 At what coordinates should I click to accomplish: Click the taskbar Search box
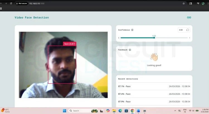[83, 111]
